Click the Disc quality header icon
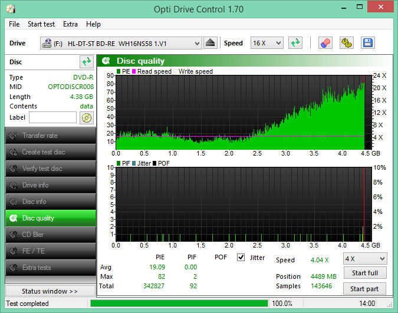Image resolution: width=398 pixels, height=313 pixels. pyautogui.click(x=106, y=61)
